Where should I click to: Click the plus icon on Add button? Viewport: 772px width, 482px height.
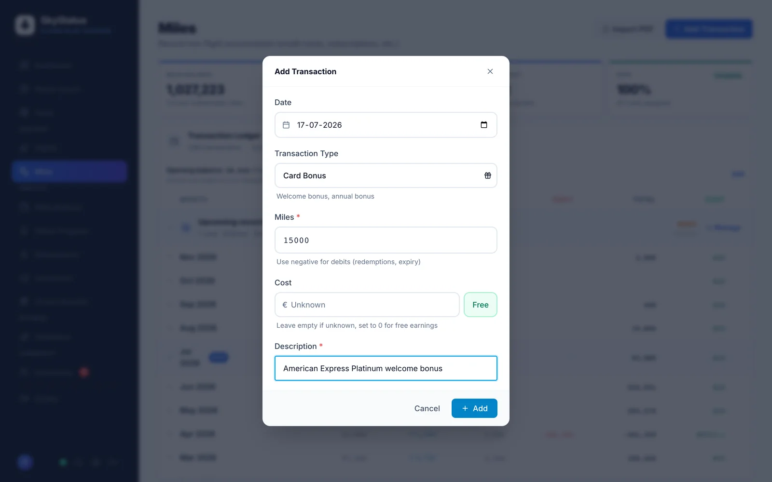[465, 408]
